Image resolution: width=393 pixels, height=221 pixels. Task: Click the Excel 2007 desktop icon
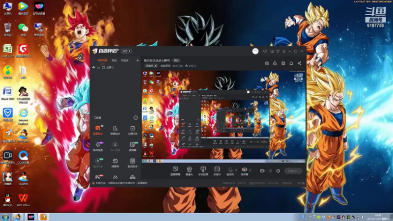(x=7, y=51)
